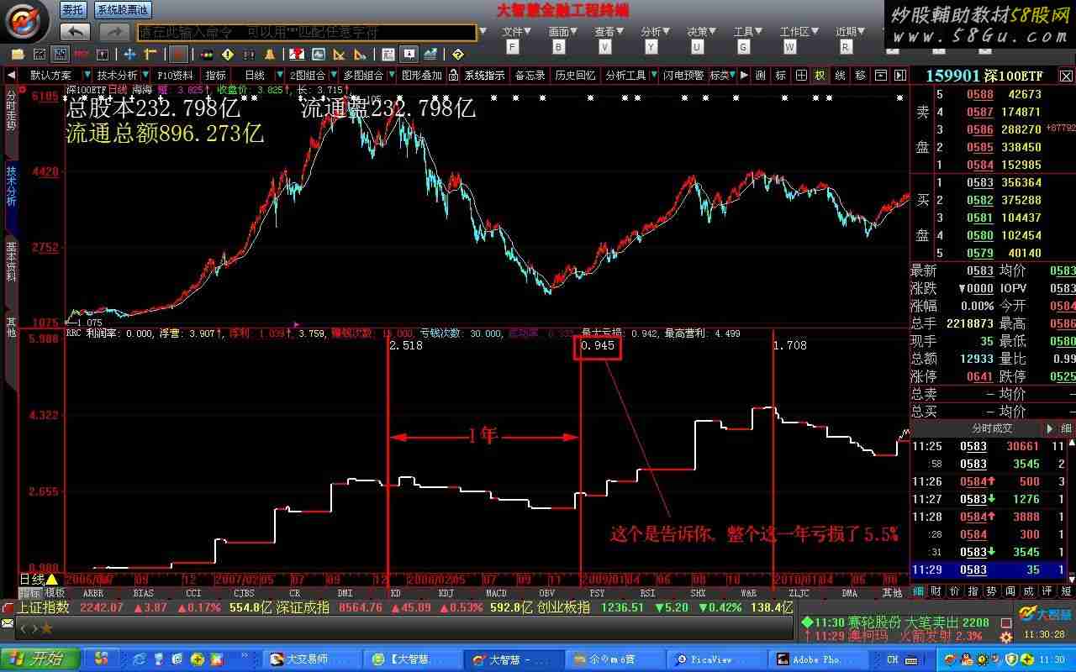Image resolution: width=1076 pixels, height=672 pixels.
Task: Select the RSI indicator tab
Action: point(647,593)
